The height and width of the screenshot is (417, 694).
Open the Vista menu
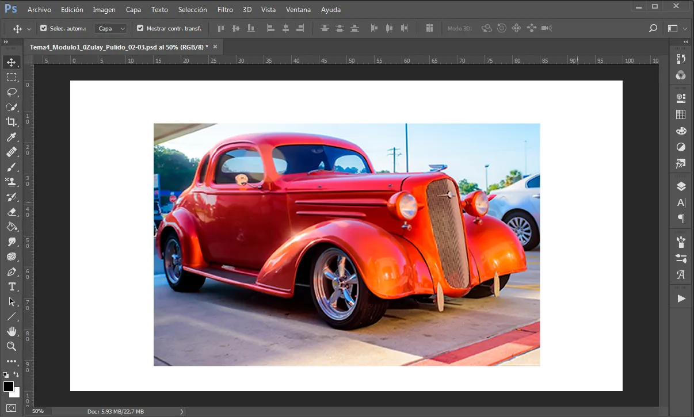[x=268, y=10]
